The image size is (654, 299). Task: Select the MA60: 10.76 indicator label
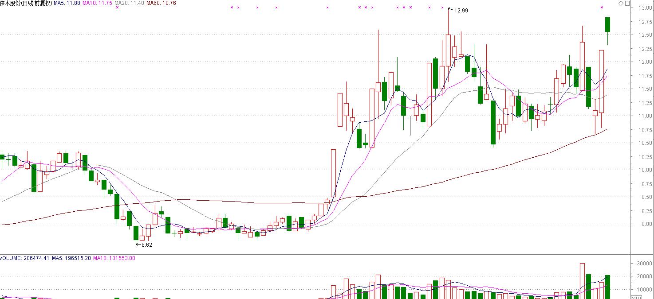(x=161, y=3)
